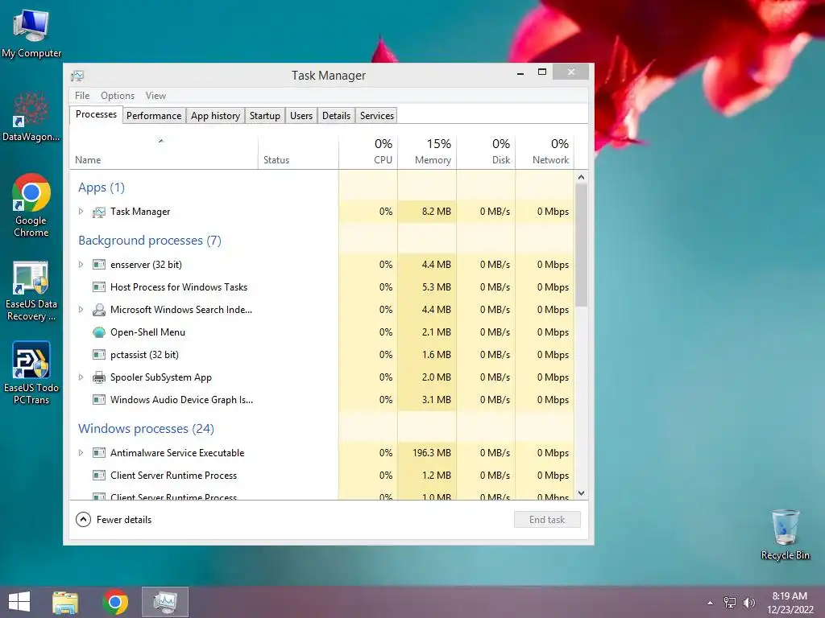Open the DataWagon desktop shortcut
825x618 pixels.
click(31, 117)
